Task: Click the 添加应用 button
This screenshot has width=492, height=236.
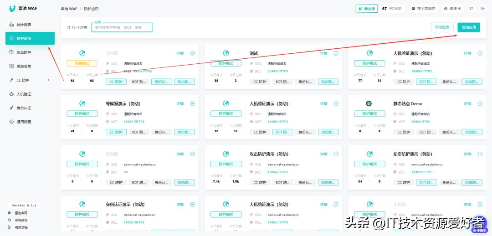Action: pyautogui.click(x=469, y=27)
